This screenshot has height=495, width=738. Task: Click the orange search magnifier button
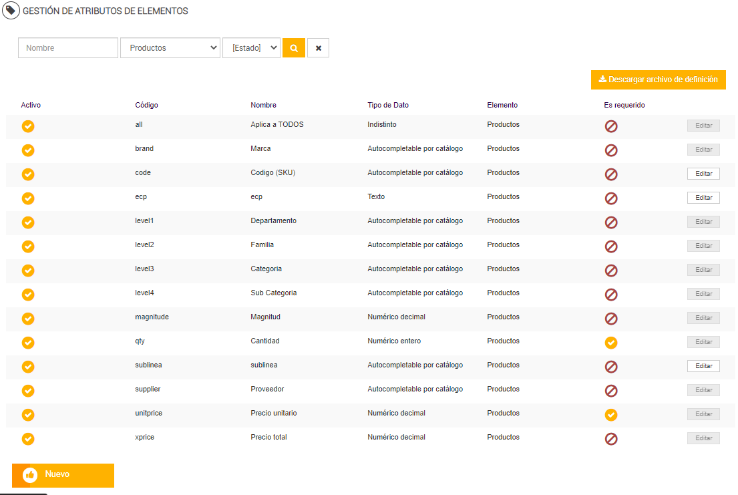click(294, 48)
